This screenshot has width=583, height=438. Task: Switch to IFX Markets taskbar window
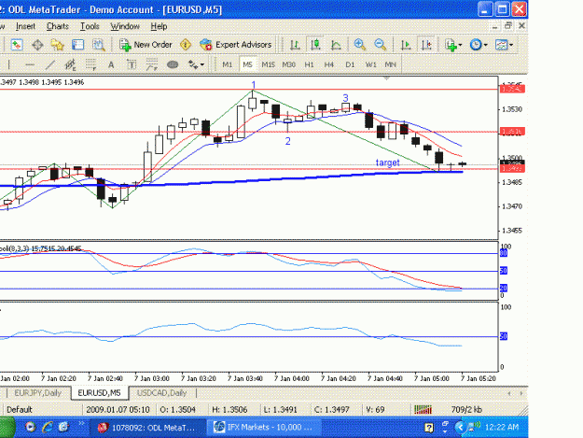click(x=264, y=427)
